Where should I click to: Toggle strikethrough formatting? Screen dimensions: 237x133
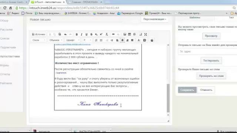tap(91, 34)
